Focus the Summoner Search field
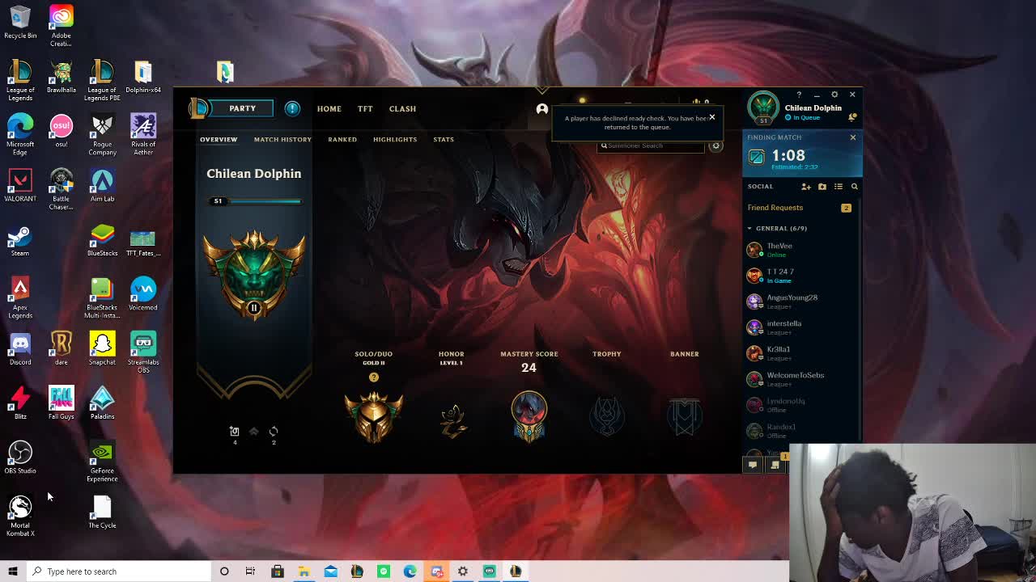Screen dimensions: 1036x582 pyautogui.click(x=652, y=145)
